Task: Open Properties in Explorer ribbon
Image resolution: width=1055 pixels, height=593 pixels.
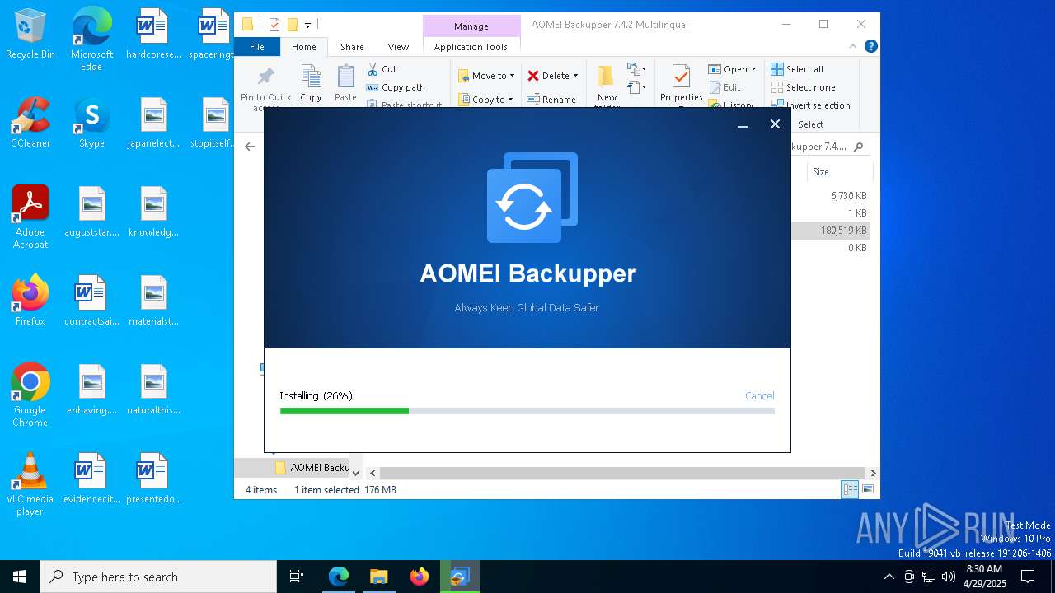Action: pos(681,85)
